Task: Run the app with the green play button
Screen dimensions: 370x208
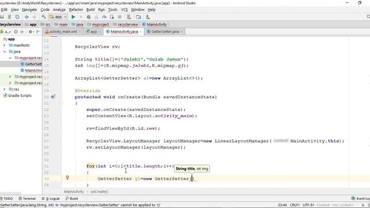Action: (73, 17)
